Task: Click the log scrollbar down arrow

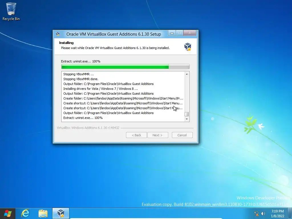Action: [186, 119]
